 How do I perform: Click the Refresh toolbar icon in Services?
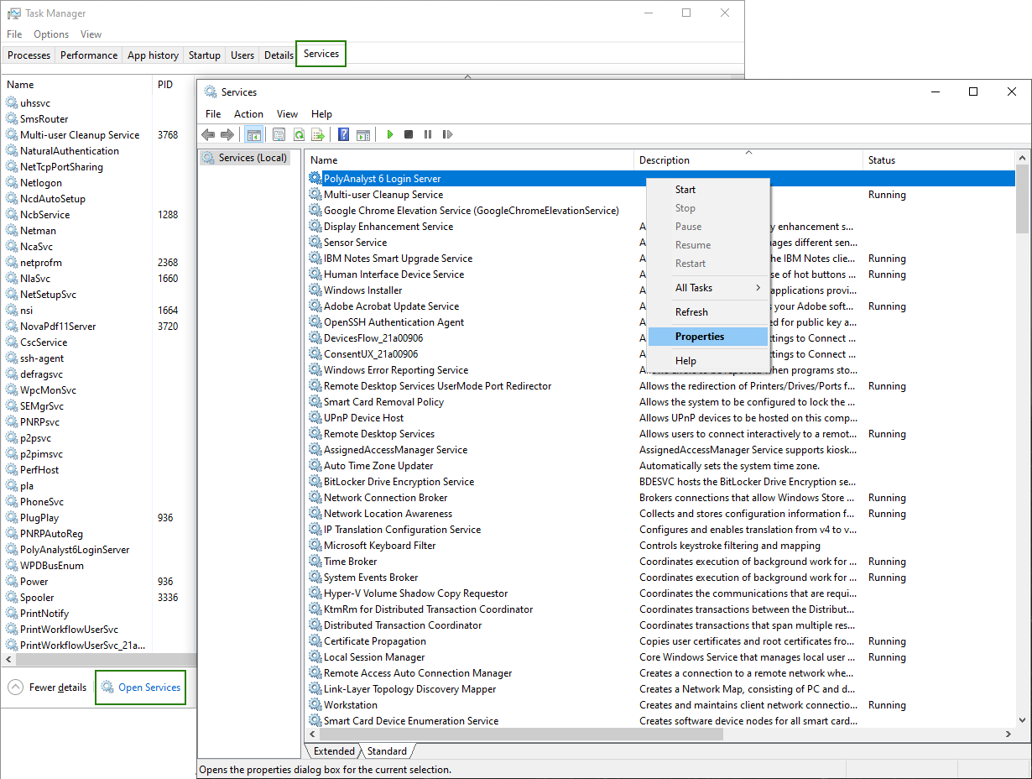(x=299, y=134)
